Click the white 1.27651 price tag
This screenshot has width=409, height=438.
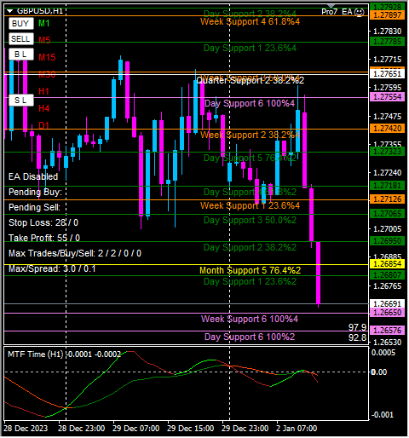point(387,74)
